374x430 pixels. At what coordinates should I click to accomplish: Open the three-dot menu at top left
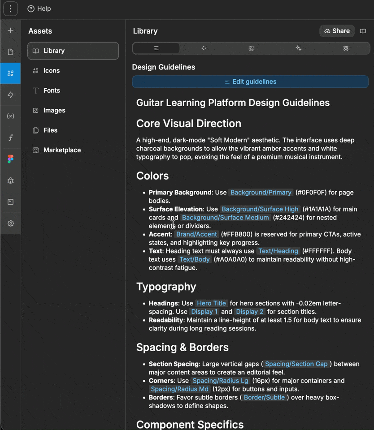[10, 9]
